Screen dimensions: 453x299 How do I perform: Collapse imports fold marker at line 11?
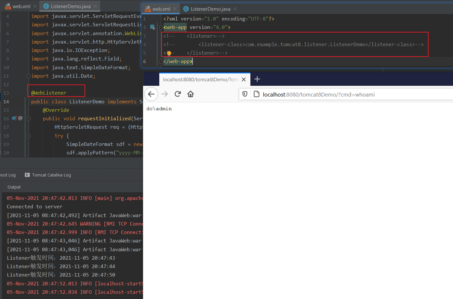click(29, 76)
